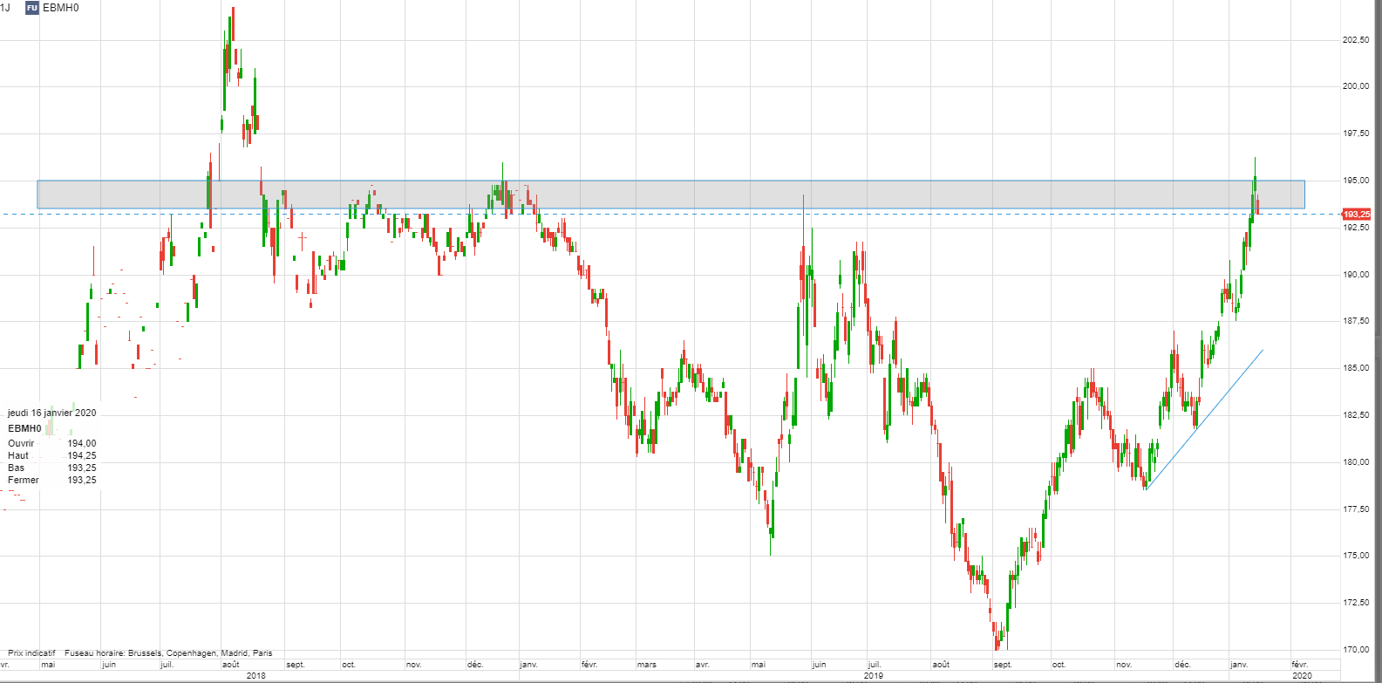Select the gray resistance zone rectangle
1382x683 pixels.
click(x=698, y=194)
